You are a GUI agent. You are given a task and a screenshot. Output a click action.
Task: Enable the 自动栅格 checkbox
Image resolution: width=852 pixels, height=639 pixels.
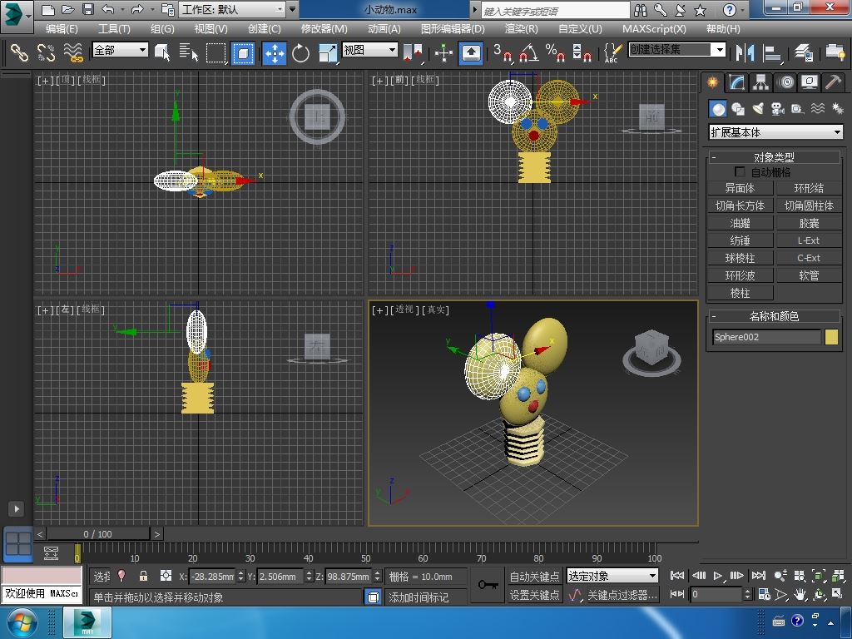point(740,171)
